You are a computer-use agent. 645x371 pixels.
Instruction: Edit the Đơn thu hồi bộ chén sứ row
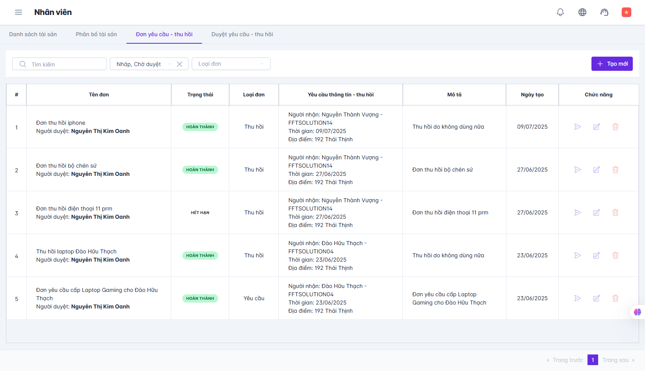(x=596, y=170)
